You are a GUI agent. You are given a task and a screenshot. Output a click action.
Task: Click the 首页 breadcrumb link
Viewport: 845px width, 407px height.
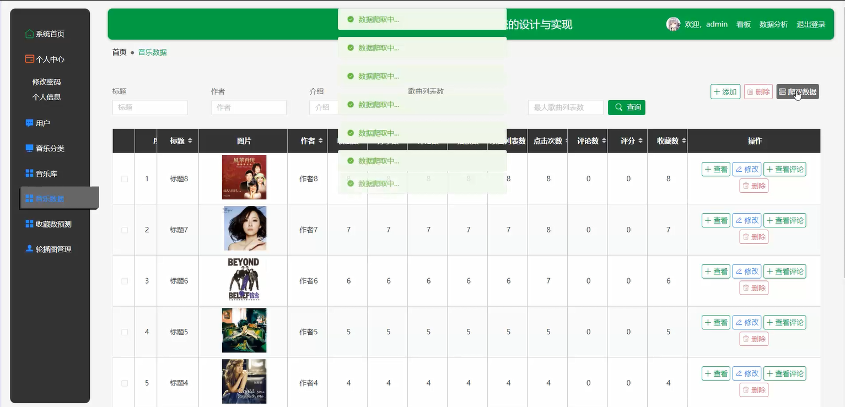click(120, 52)
